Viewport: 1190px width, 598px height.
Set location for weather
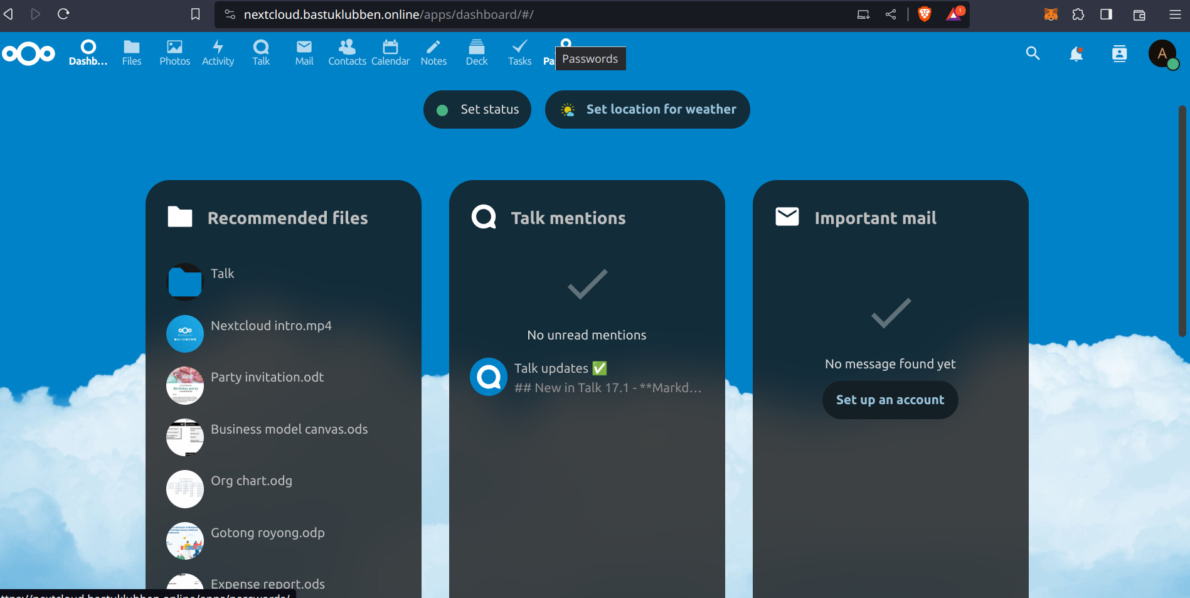647,109
